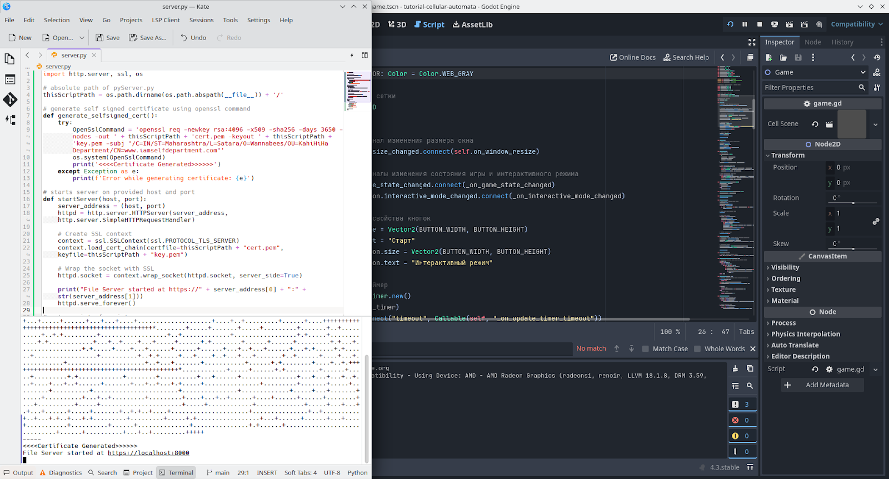Open Godot's Online Docs
Screen dimensions: 889x479
[633, 57]
